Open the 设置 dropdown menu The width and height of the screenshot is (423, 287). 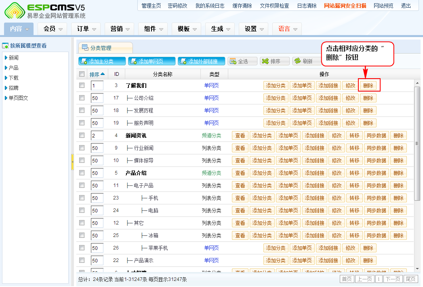click(x=253, y=29)
